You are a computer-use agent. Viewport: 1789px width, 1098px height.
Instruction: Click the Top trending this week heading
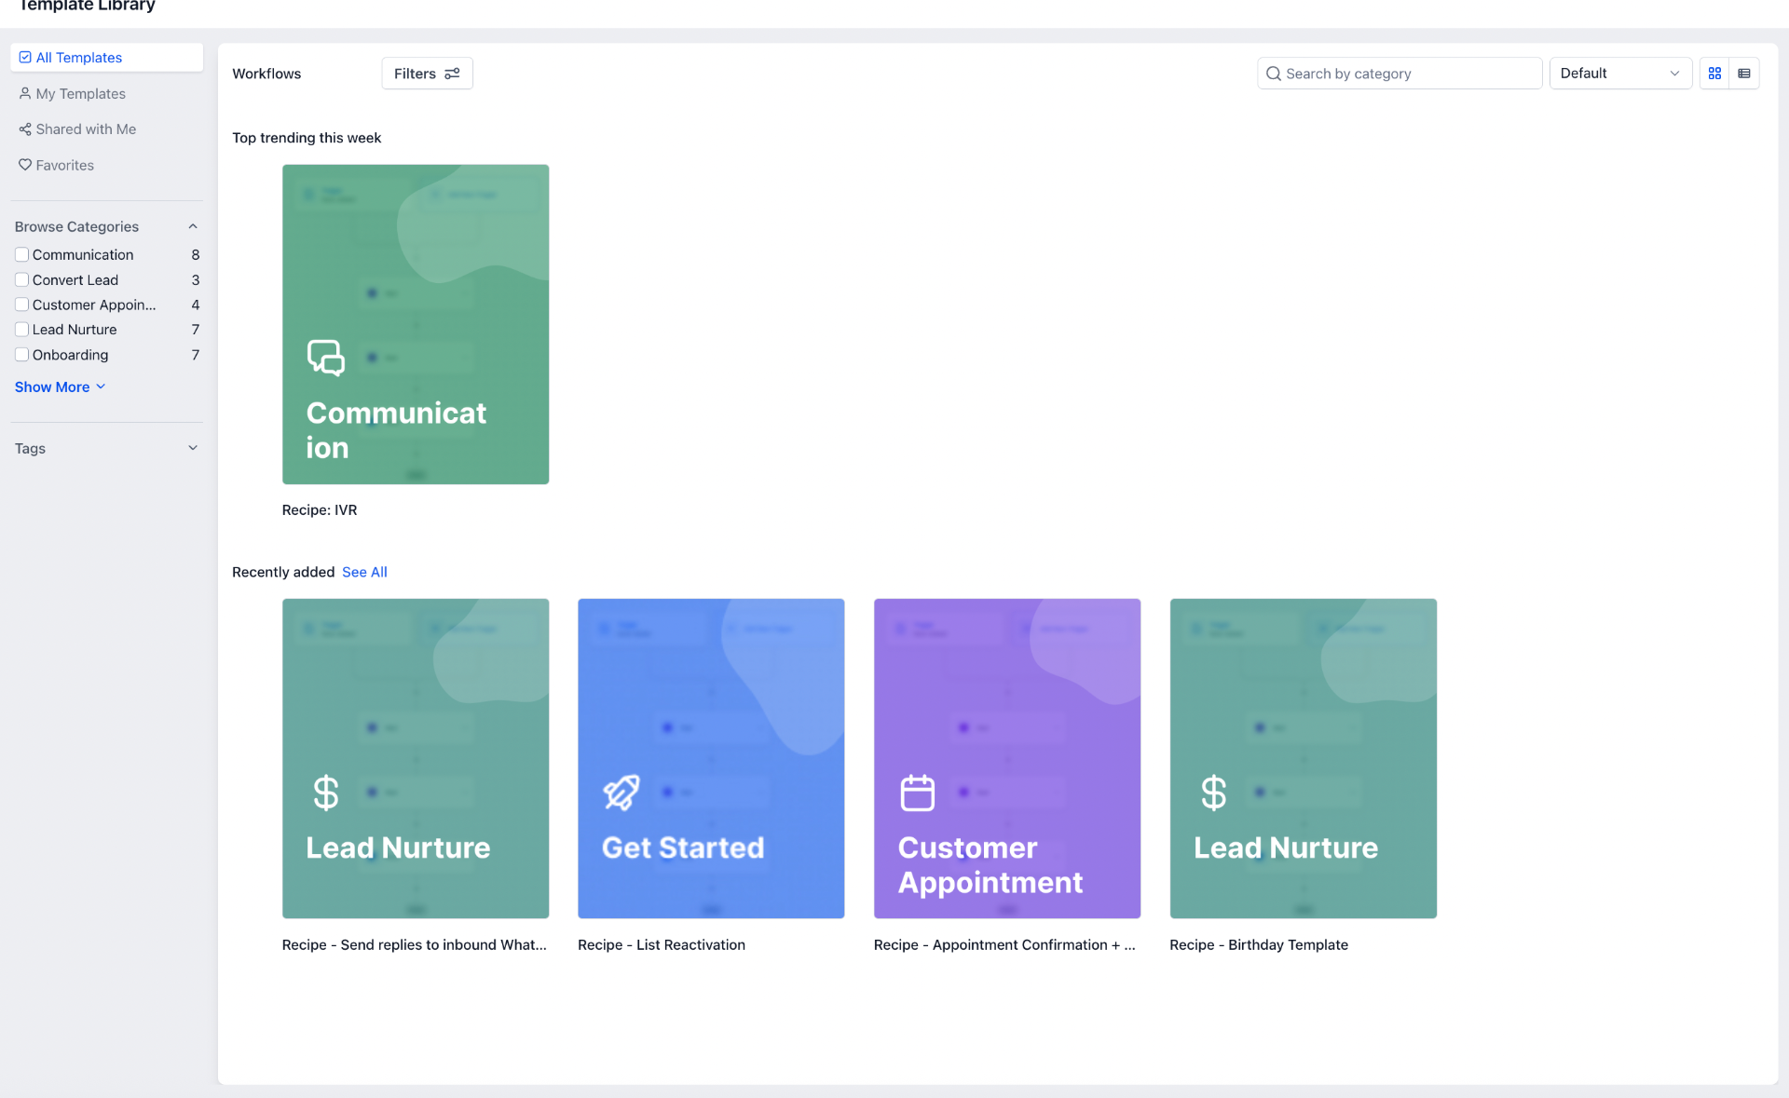[x=307, y=138]
